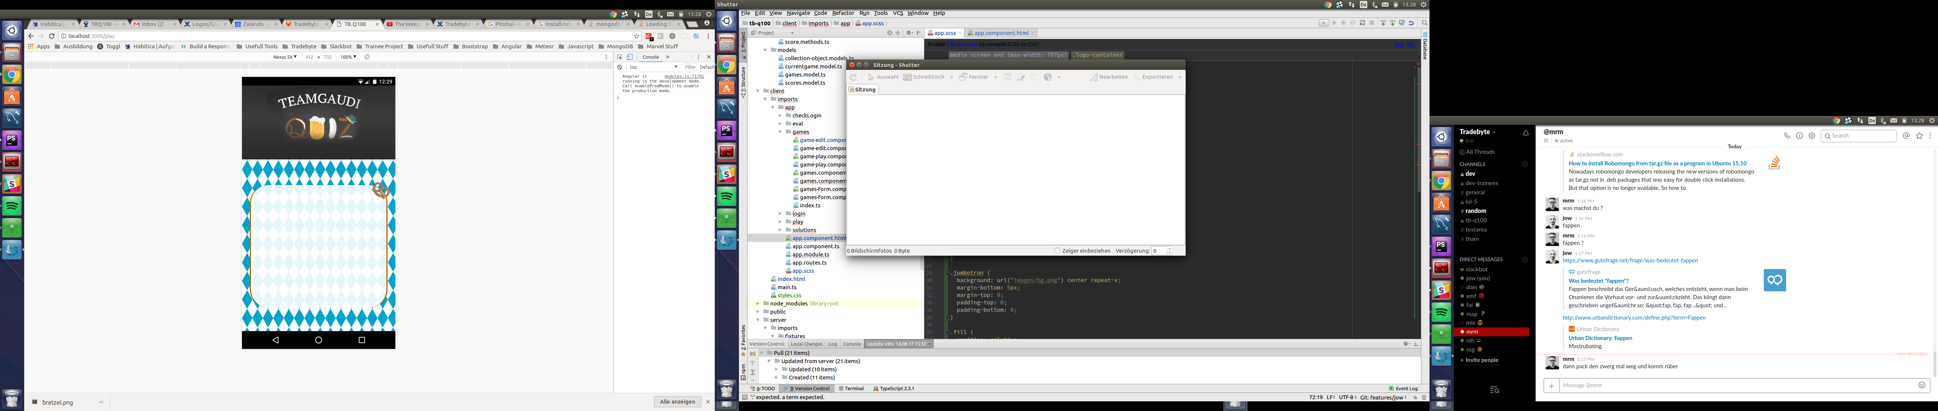Open the gutefrage.net link in Slack chat
This screenshot has width=1938, height=411.
pos(1629,261)
